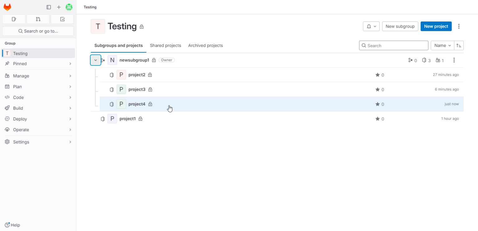Expand the Plan sidebar section
This screenshot has width=478, height=231.
click(x=38, y=87)
